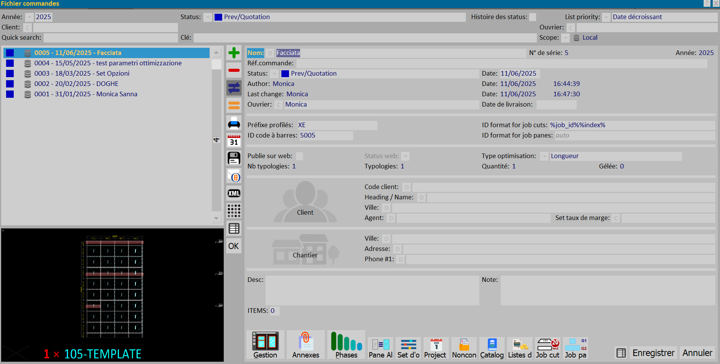Click the facade drawing preview thumbnail
The image size is (720, 364).
tap(113, 295)
